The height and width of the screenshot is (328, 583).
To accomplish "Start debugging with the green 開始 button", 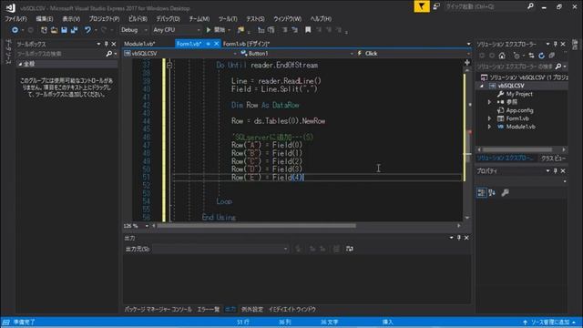I will click(x=216, y=30).
